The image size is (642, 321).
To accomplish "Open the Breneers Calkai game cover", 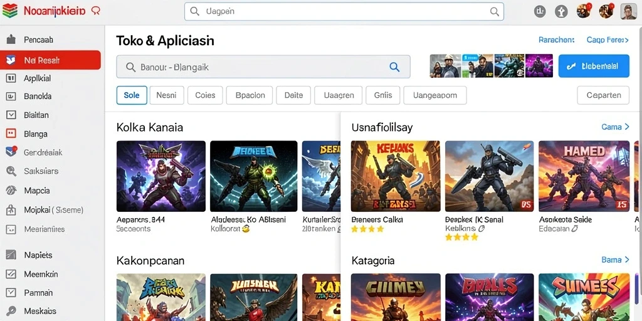I will coord(396,176).
